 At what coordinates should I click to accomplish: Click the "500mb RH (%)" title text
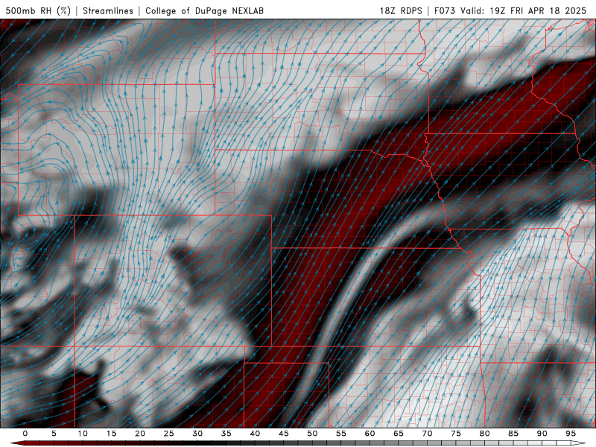38,10
